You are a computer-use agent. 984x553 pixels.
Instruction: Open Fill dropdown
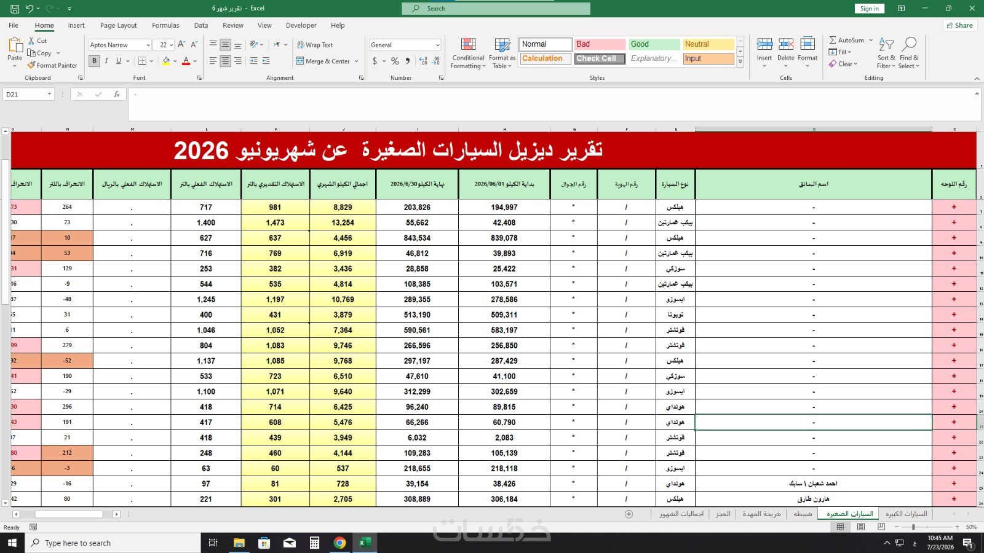point(840,52)
